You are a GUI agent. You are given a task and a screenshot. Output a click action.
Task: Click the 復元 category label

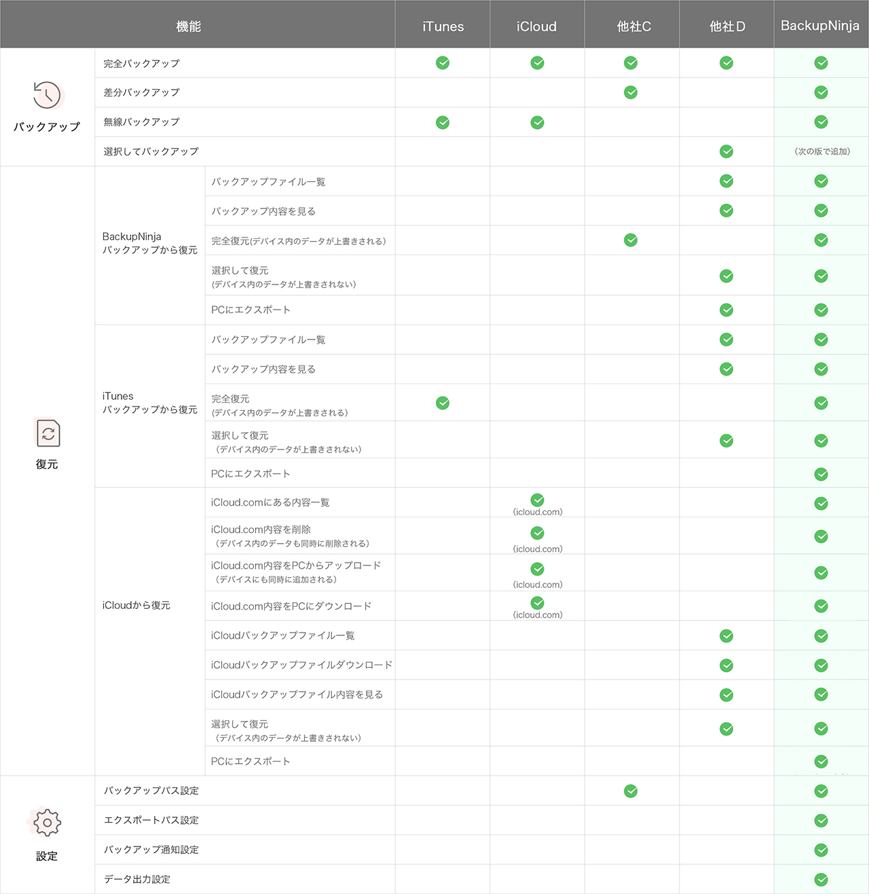click(47, 464)
